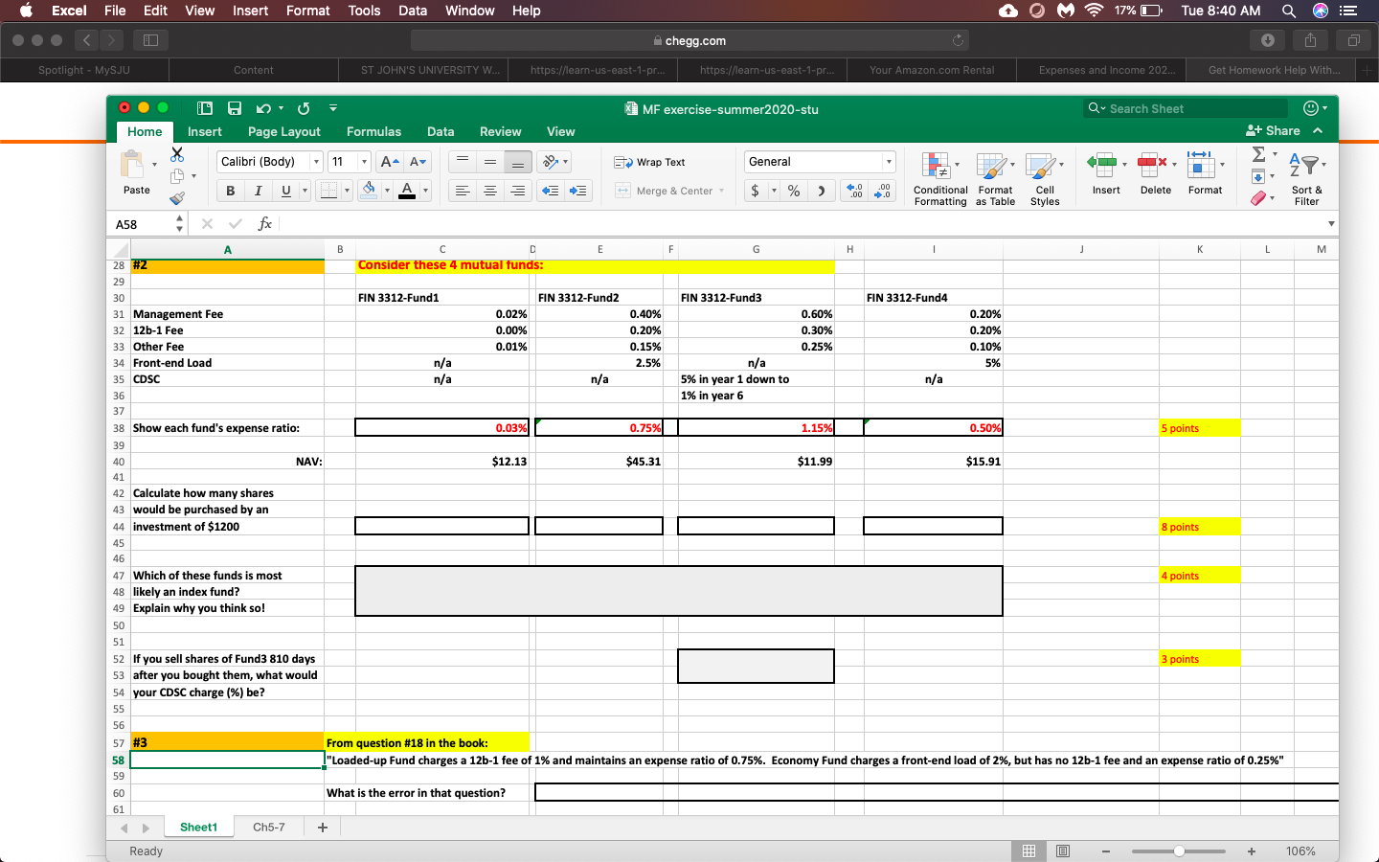Expand the formula bar
1379x862 pixels.
click(x=1331, y=224)
